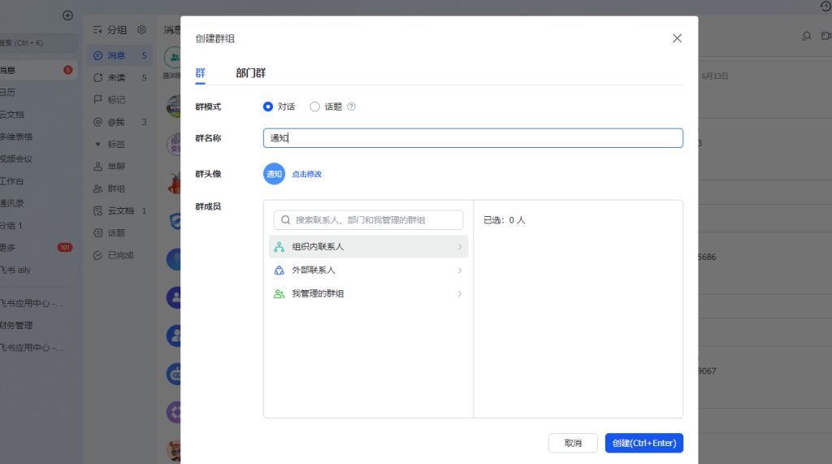Select 群组 filter item
This screenshot has width=832, height=464.
(x=120, y=189)
